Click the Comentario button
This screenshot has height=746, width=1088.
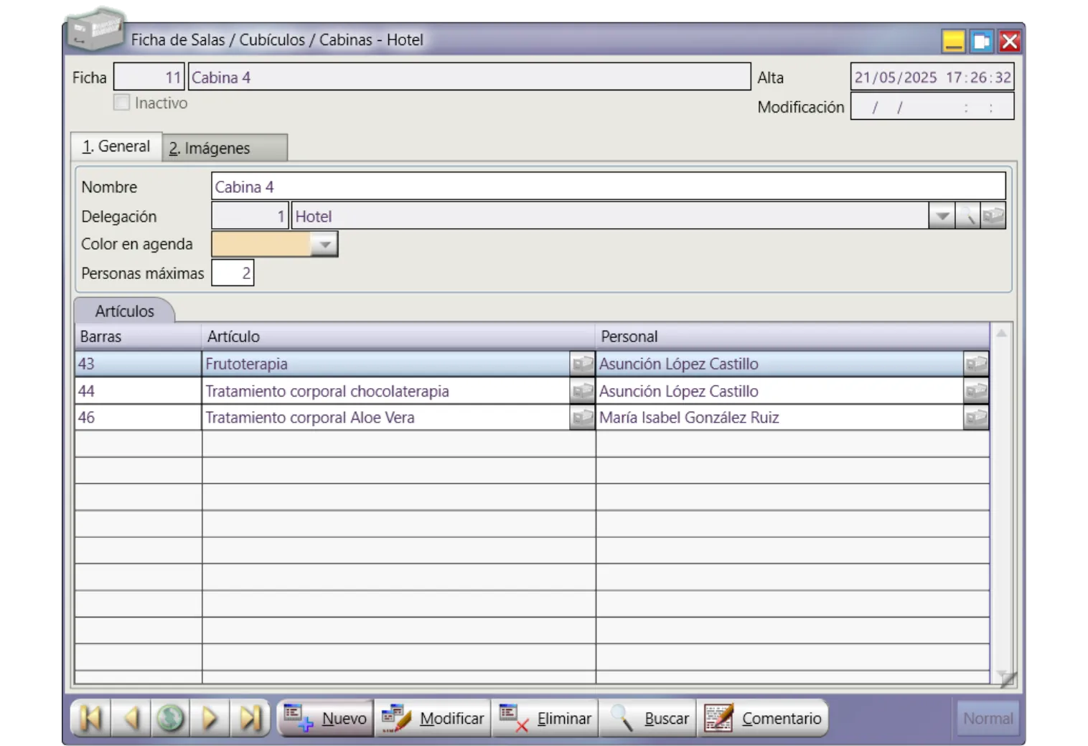coord(763,718)
